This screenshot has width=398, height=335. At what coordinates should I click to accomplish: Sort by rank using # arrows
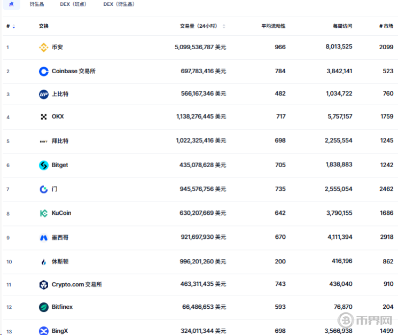(x=14, y=26)
